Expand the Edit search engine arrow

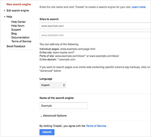click(x=4, y=10)
